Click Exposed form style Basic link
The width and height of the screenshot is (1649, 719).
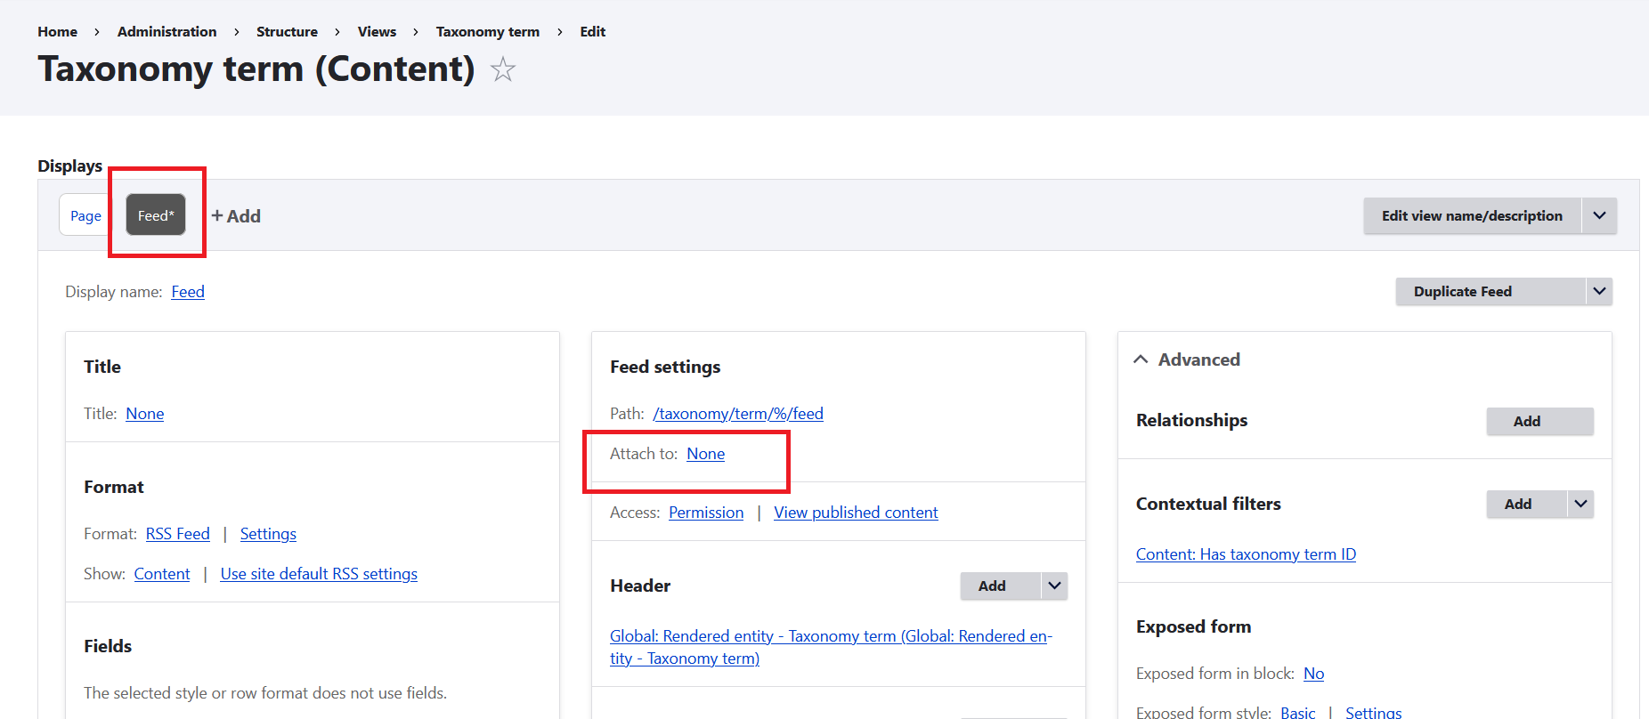[x=1298, y=713]
